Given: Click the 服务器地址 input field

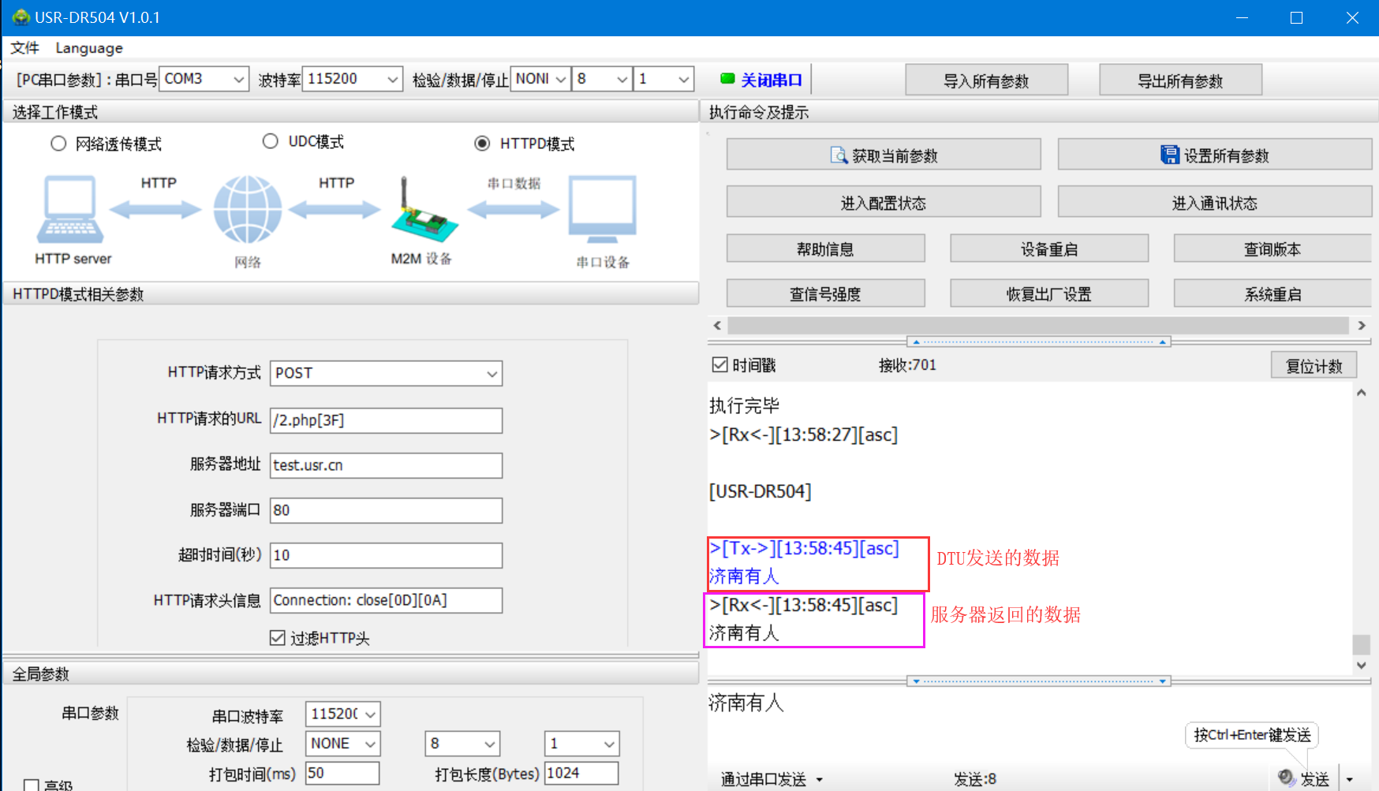Looking at the screenshot, I should (x=386, y=465).
